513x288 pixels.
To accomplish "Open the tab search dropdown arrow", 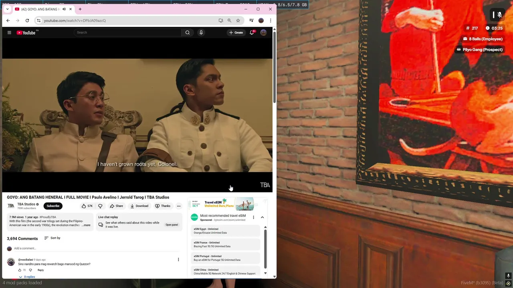I will tap(7, 9).
